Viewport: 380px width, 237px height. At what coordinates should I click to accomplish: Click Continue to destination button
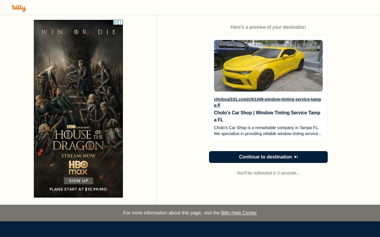[268, 157]
